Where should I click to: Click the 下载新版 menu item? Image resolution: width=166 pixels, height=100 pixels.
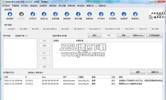pos(15,6)
